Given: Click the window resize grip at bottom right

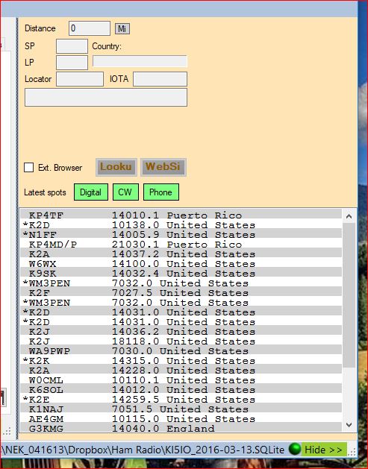Looking at the screenshot, I should pyautogui.click(x=353, y=452).
